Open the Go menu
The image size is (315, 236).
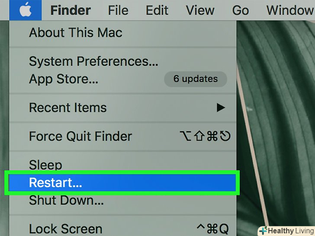pos(241,10)
